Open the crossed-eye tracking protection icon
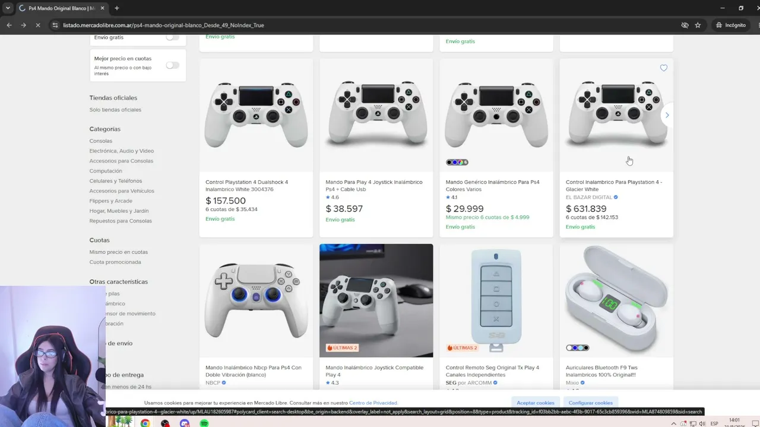Viewport: 760px width, 427px height. [685, 25]
